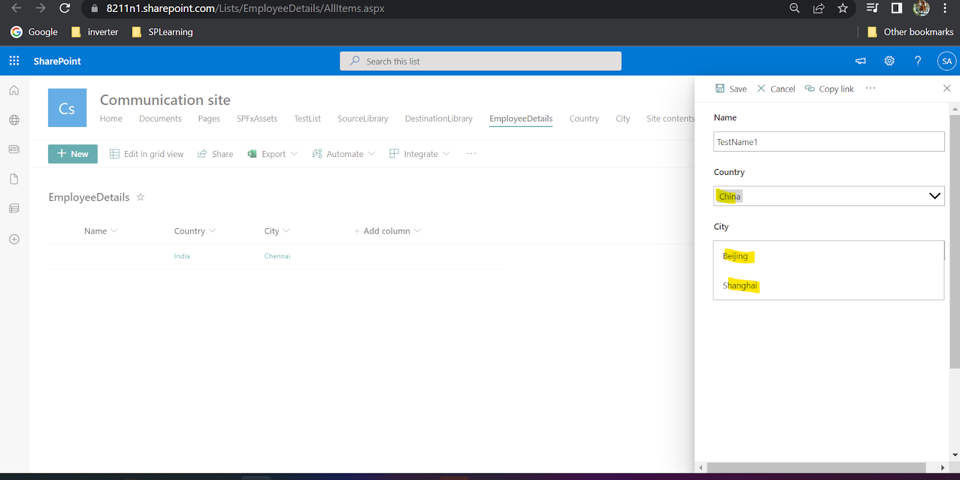The width and height of the screenshot is (960, 480).
Task: Open Chrome three-dot menu
Action: click(x=945, y=8)
